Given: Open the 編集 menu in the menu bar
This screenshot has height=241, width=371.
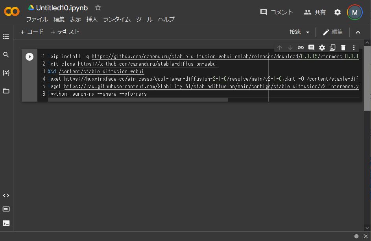Looking at the screenshot, I should click(x=59, y=19).
